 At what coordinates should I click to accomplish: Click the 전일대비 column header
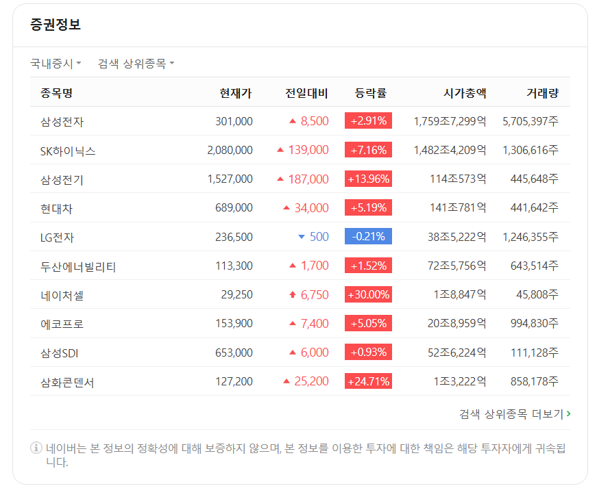click(x=307, y=93)
